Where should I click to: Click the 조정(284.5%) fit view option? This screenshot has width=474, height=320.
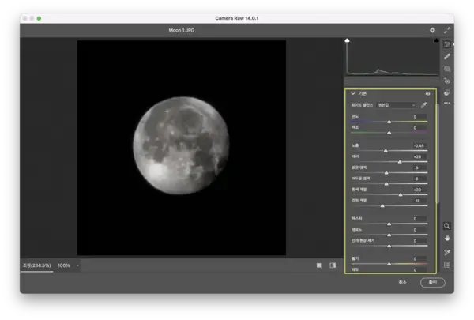36,265
